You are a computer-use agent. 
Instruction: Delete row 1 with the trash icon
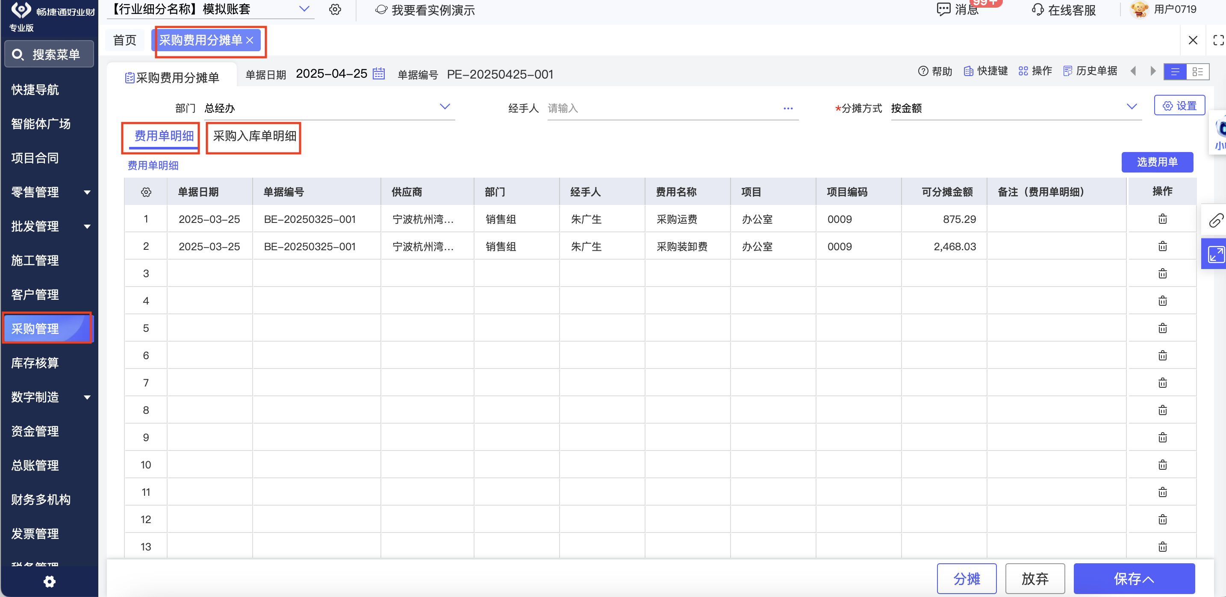pyautogui.click(x=1162, y=219)
